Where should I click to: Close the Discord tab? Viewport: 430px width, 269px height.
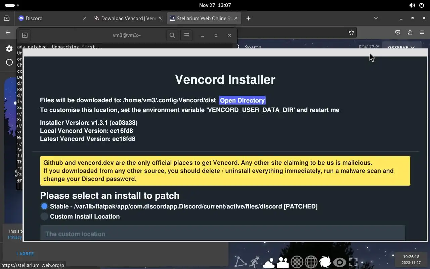click(85, 18)
